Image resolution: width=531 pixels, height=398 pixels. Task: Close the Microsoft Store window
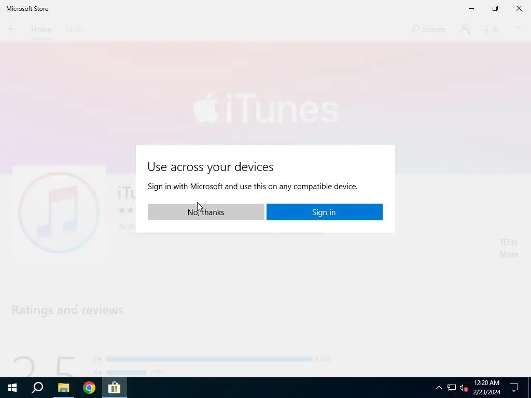[519, 8]
